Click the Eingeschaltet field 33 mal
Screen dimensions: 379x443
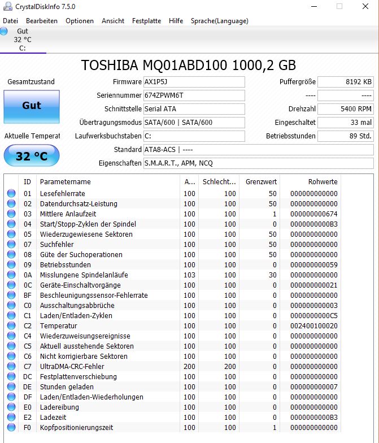click(x=346, y=123)
